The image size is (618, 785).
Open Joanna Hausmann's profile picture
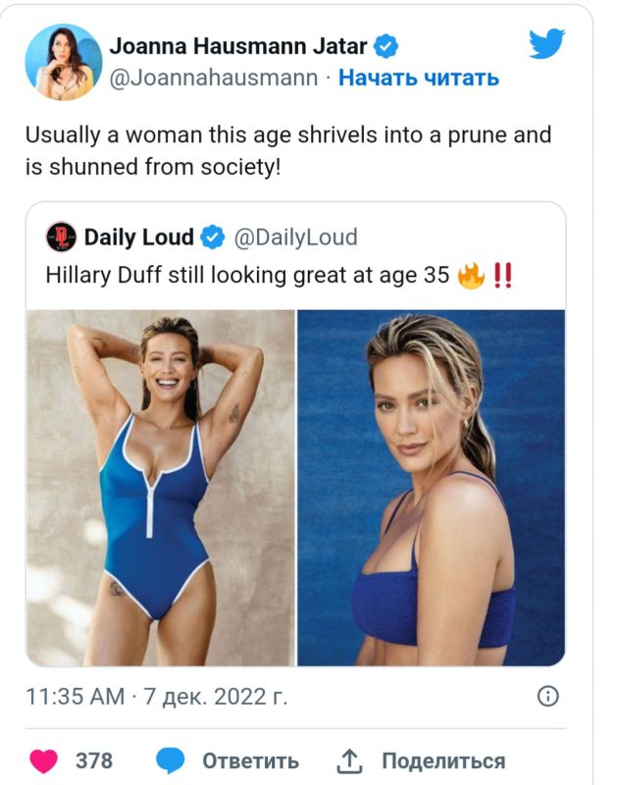64,62
